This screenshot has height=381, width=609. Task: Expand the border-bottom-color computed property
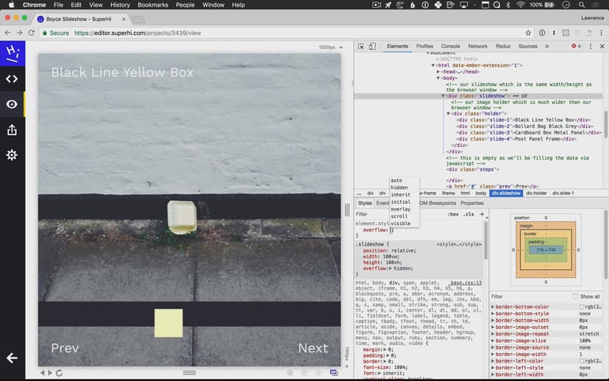pos(493,307)
